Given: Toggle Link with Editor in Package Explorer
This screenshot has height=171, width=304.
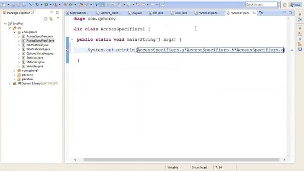Looking at the screenshot, I should click(x=51, y=19).
